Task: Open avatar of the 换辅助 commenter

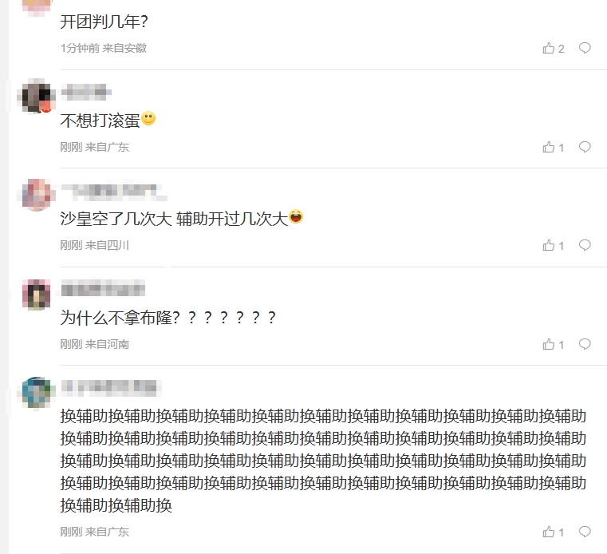Action: tap(37, 392)
